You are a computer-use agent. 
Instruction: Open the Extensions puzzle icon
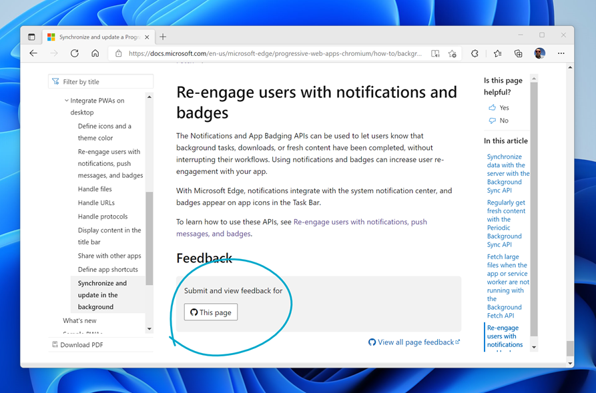click(475, 54)
